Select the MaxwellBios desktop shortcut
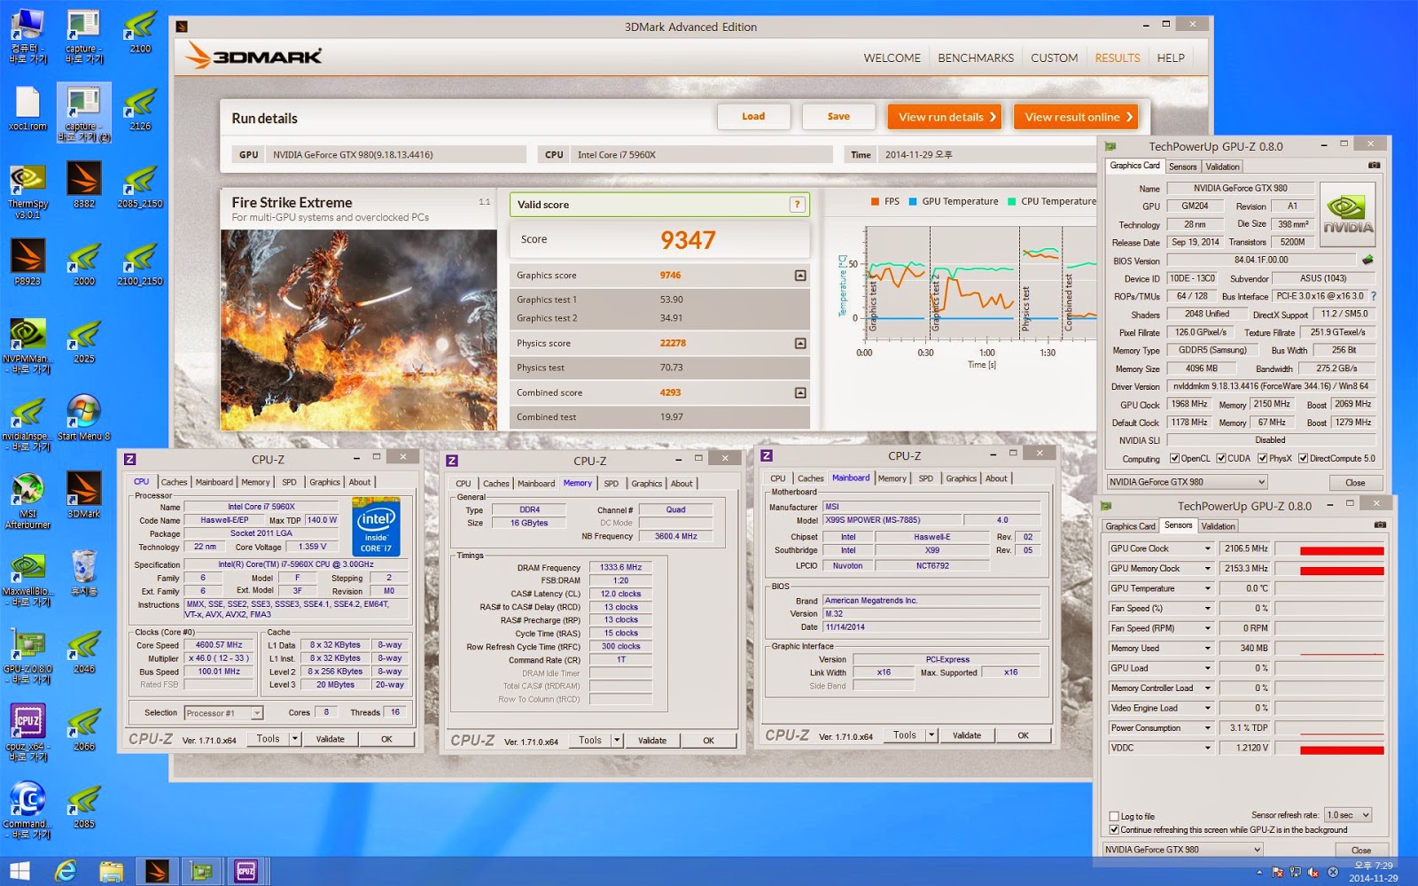Image resolution: width=1418 pixels, height=886 pixels. 27,579
